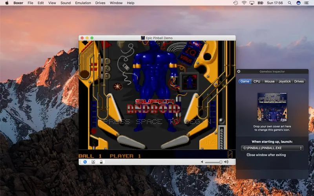Click 'Drop your own cover art here' text
Viewport: 314px width, 196px height.
[272, 128]
